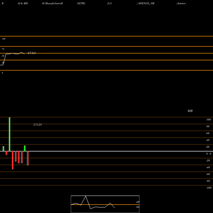Click the MR axis label -40
This screenshot has height=213, width=213.
click(208, 167)
